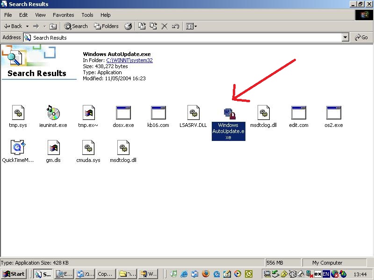Click the Go button
This screenshot has width=374, height=280.
coord(361,37)
